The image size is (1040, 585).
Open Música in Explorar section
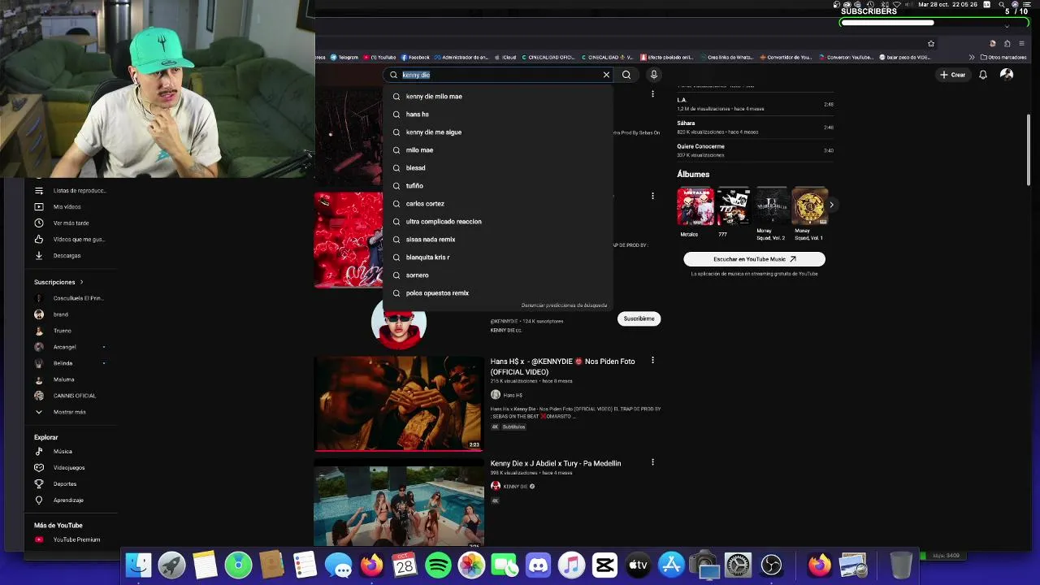click(x=71, y=452)
